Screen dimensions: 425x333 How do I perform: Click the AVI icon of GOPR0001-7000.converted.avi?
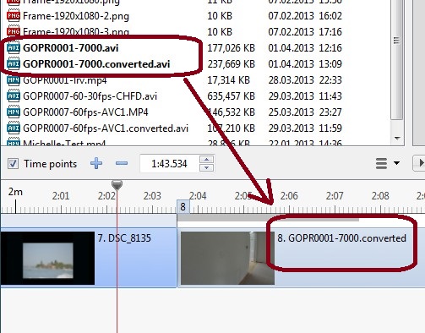14,64
